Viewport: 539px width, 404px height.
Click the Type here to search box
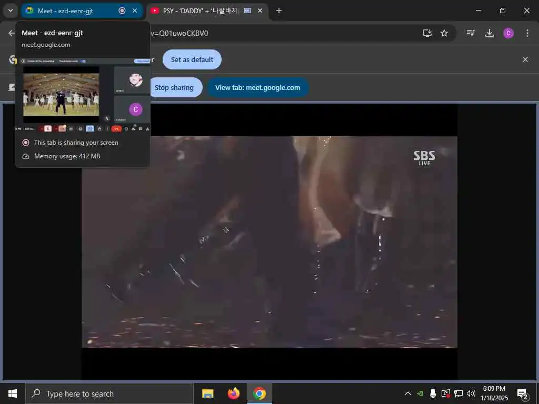(109, 393)
